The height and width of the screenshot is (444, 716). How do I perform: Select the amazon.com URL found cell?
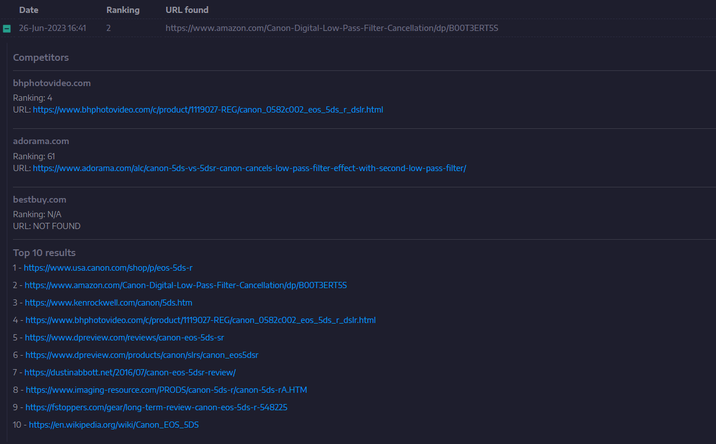tap(332, 28)
